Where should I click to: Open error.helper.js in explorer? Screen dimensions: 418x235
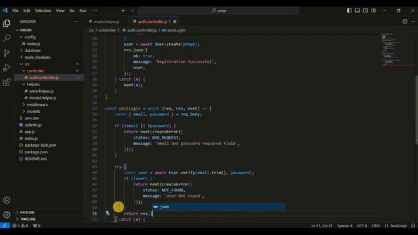pos(49,91)
